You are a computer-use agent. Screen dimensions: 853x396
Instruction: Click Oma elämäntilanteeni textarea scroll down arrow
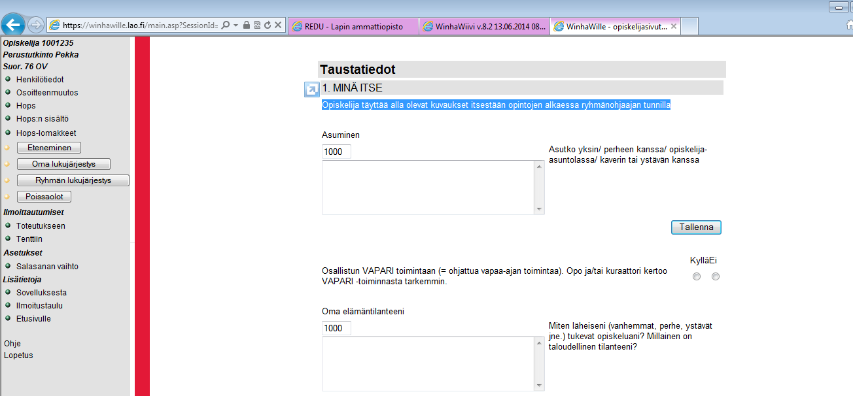coord(540,386)
